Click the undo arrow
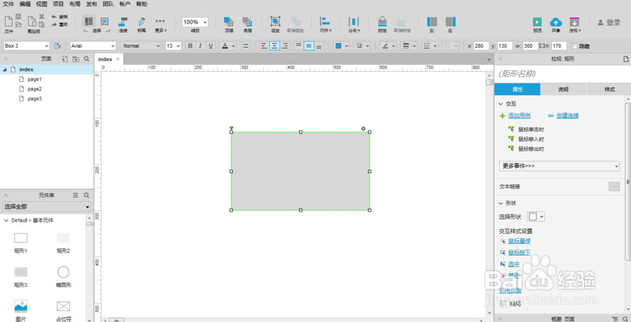 [54, 17]
